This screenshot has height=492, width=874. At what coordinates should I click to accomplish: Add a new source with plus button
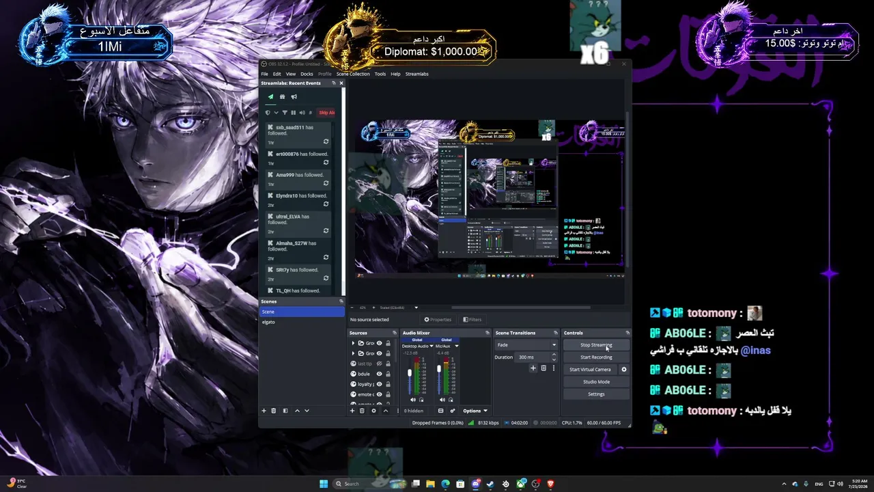point(352,411)
